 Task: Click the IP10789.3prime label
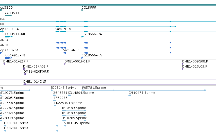(x=16, y=128)
